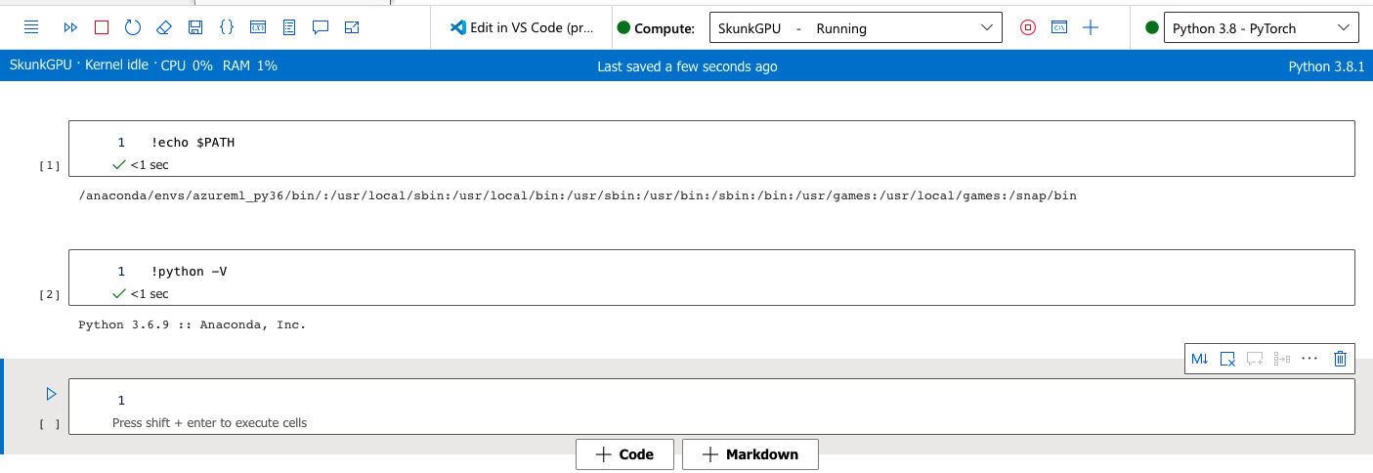This screenshot has height=473, width=1373.
Task: Stop the compute instance
Action: [1027, 28]
